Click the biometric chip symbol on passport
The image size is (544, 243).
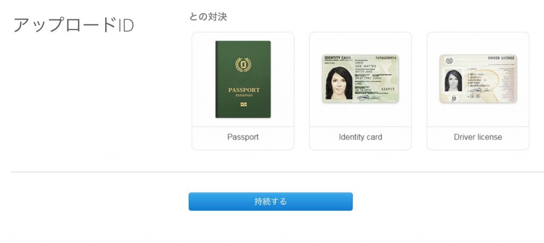tap(243, 104)
